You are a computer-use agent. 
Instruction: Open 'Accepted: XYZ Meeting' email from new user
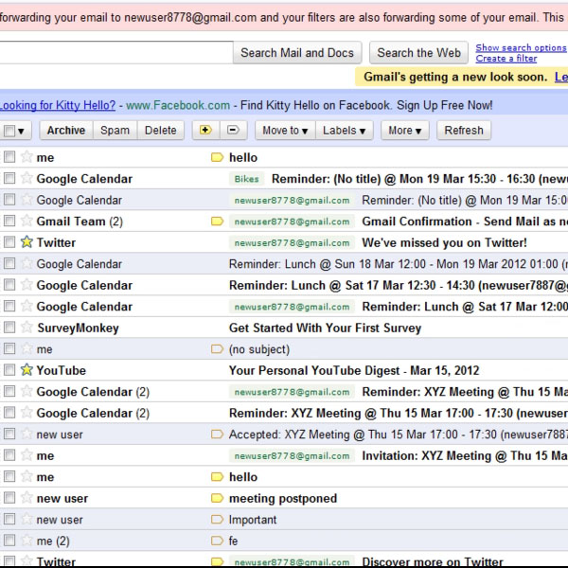(399, 434)
